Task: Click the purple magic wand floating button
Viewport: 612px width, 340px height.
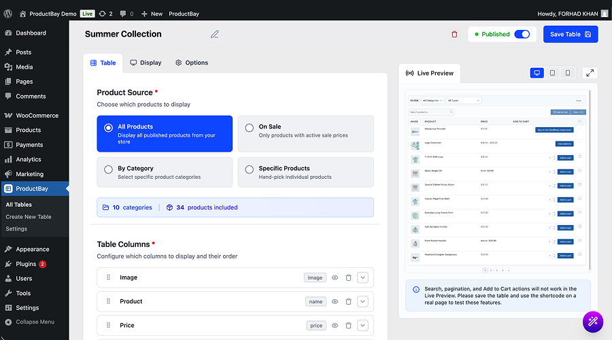Action: [x=592, y=322]
